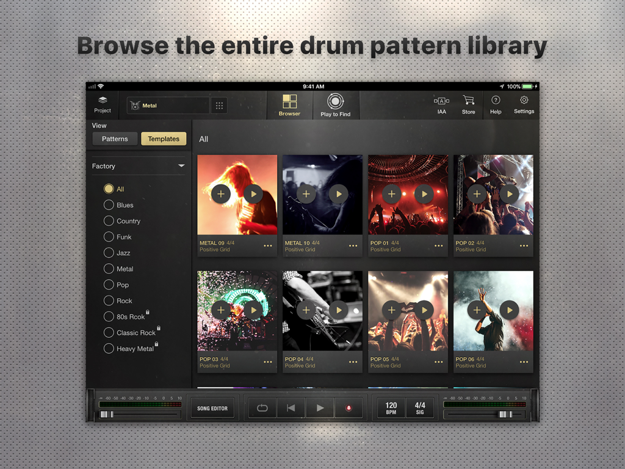Open the options menu on METAL 09
Viewport: 625px width, 469px height.
pyautogui.click(x=267, y=245)
